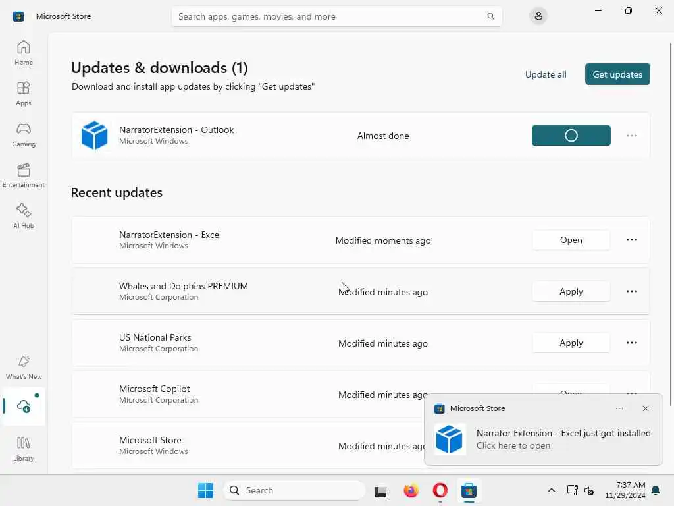Open more options for NarratorExtension - Outlook

631,136
